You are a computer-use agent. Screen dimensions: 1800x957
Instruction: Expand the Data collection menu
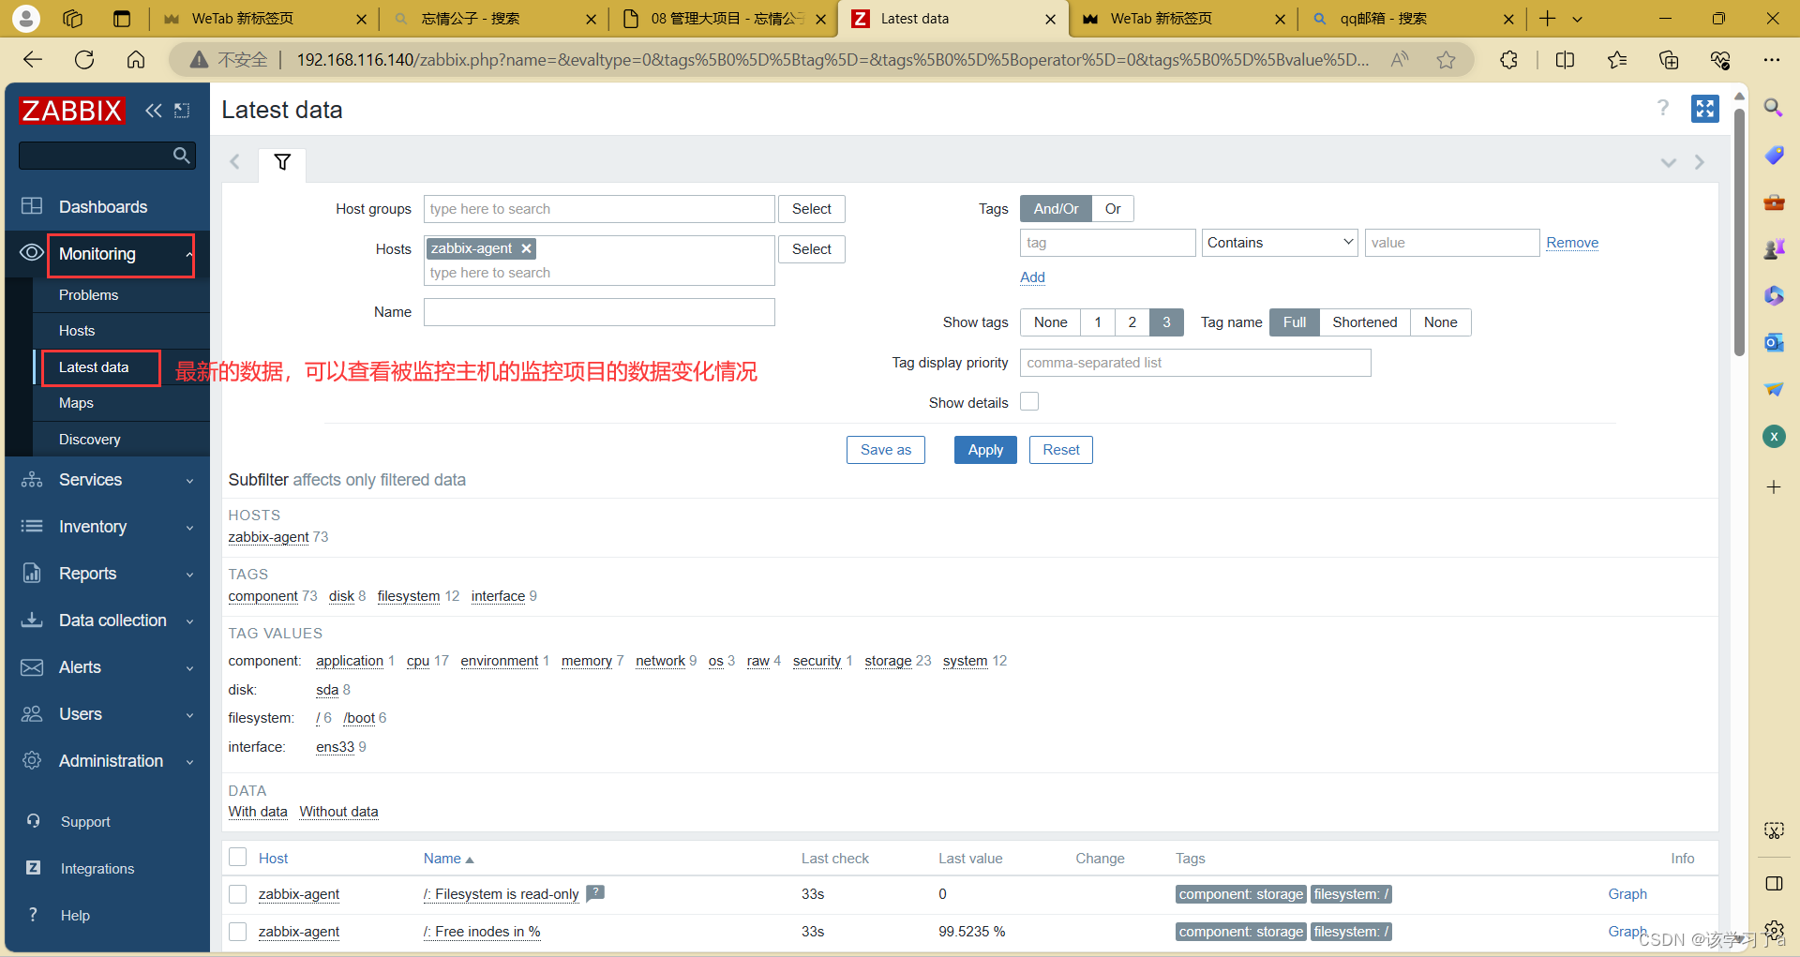point(108,621)
